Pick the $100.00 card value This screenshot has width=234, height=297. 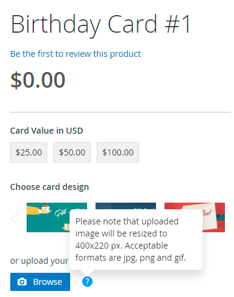point(118,152)
